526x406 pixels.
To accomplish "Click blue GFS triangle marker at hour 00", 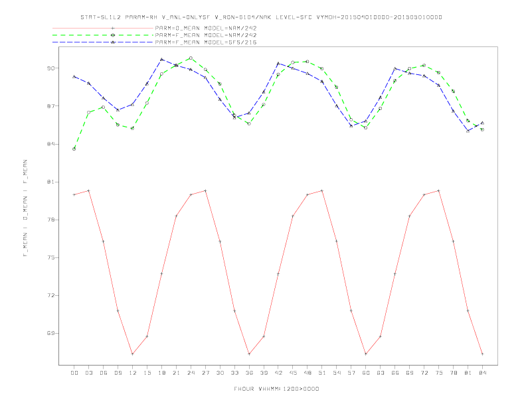I will tap(74, 77).
